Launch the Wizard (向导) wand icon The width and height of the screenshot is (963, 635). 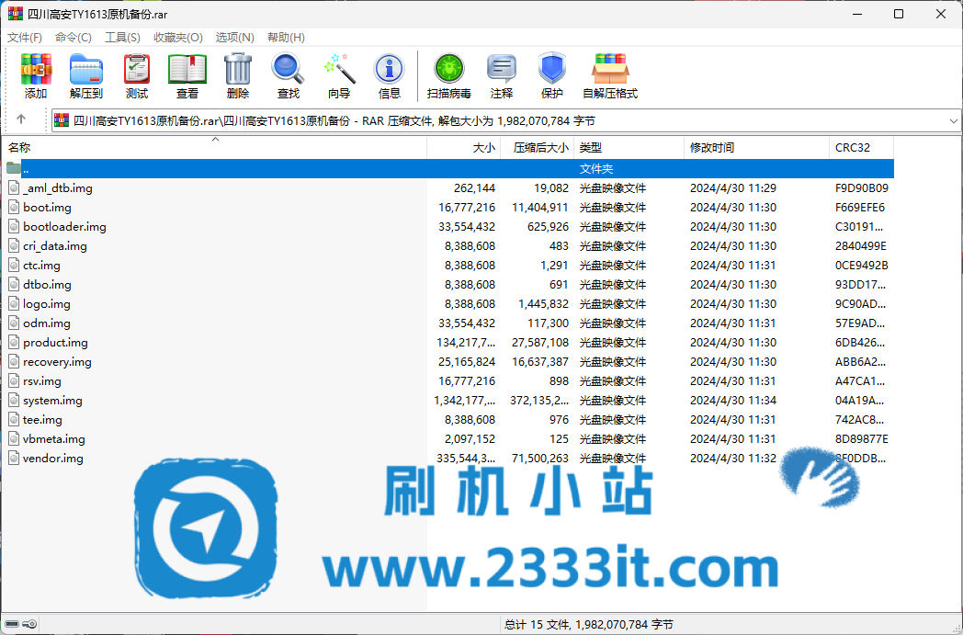click(339, 75)
